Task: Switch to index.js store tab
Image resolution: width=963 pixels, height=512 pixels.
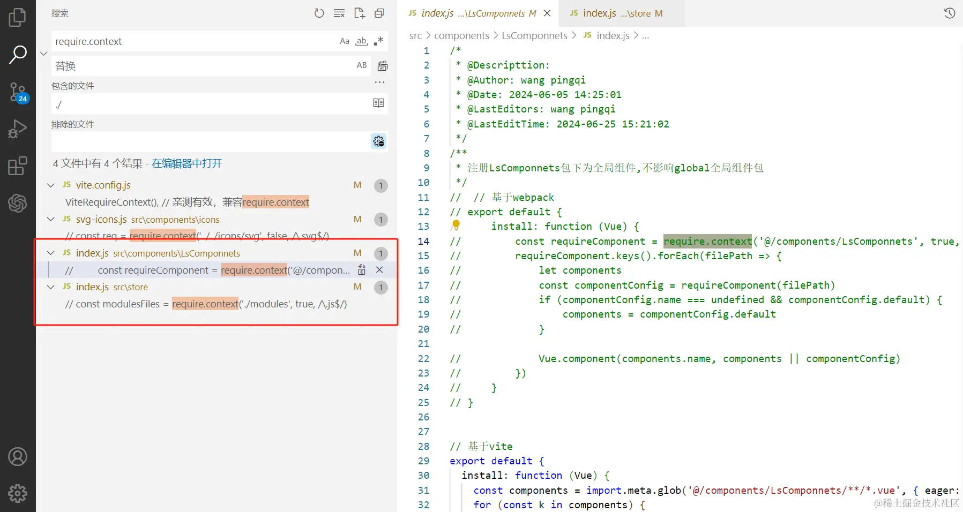Action: pos(616,13)
